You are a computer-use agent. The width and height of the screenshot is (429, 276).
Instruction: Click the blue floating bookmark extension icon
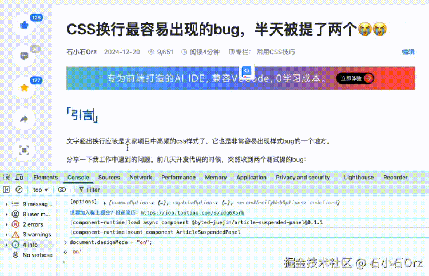247,72
